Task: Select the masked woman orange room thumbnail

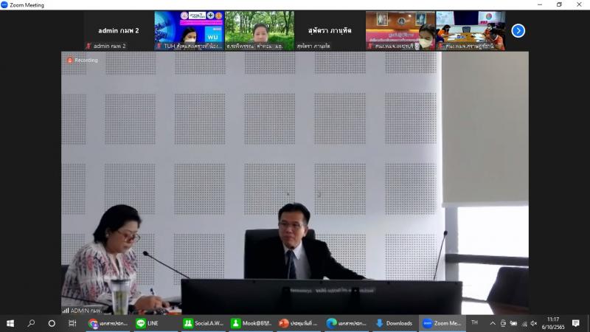Action: tap(400, 30)
